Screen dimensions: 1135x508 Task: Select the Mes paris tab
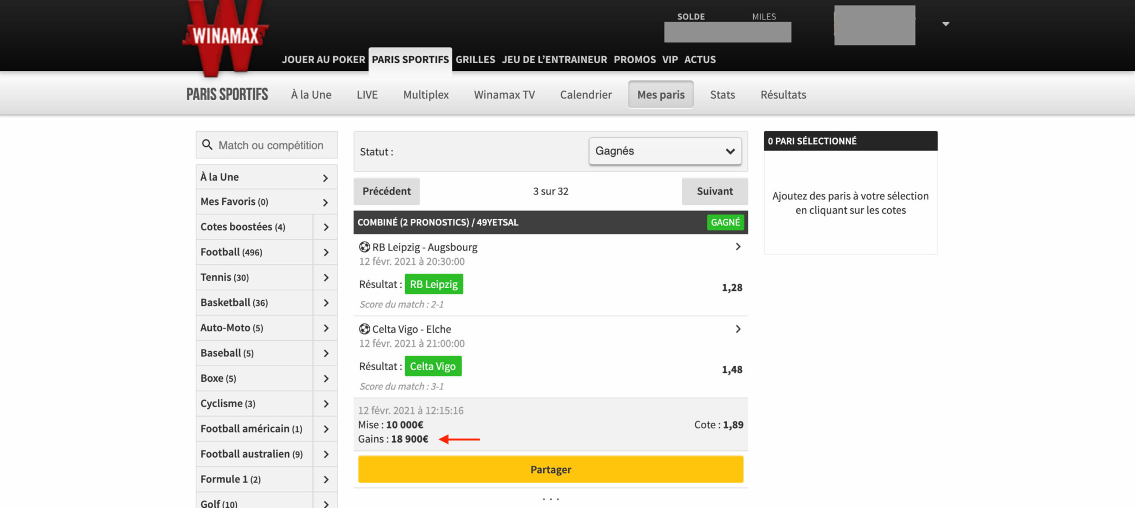[x=661, y=95]
